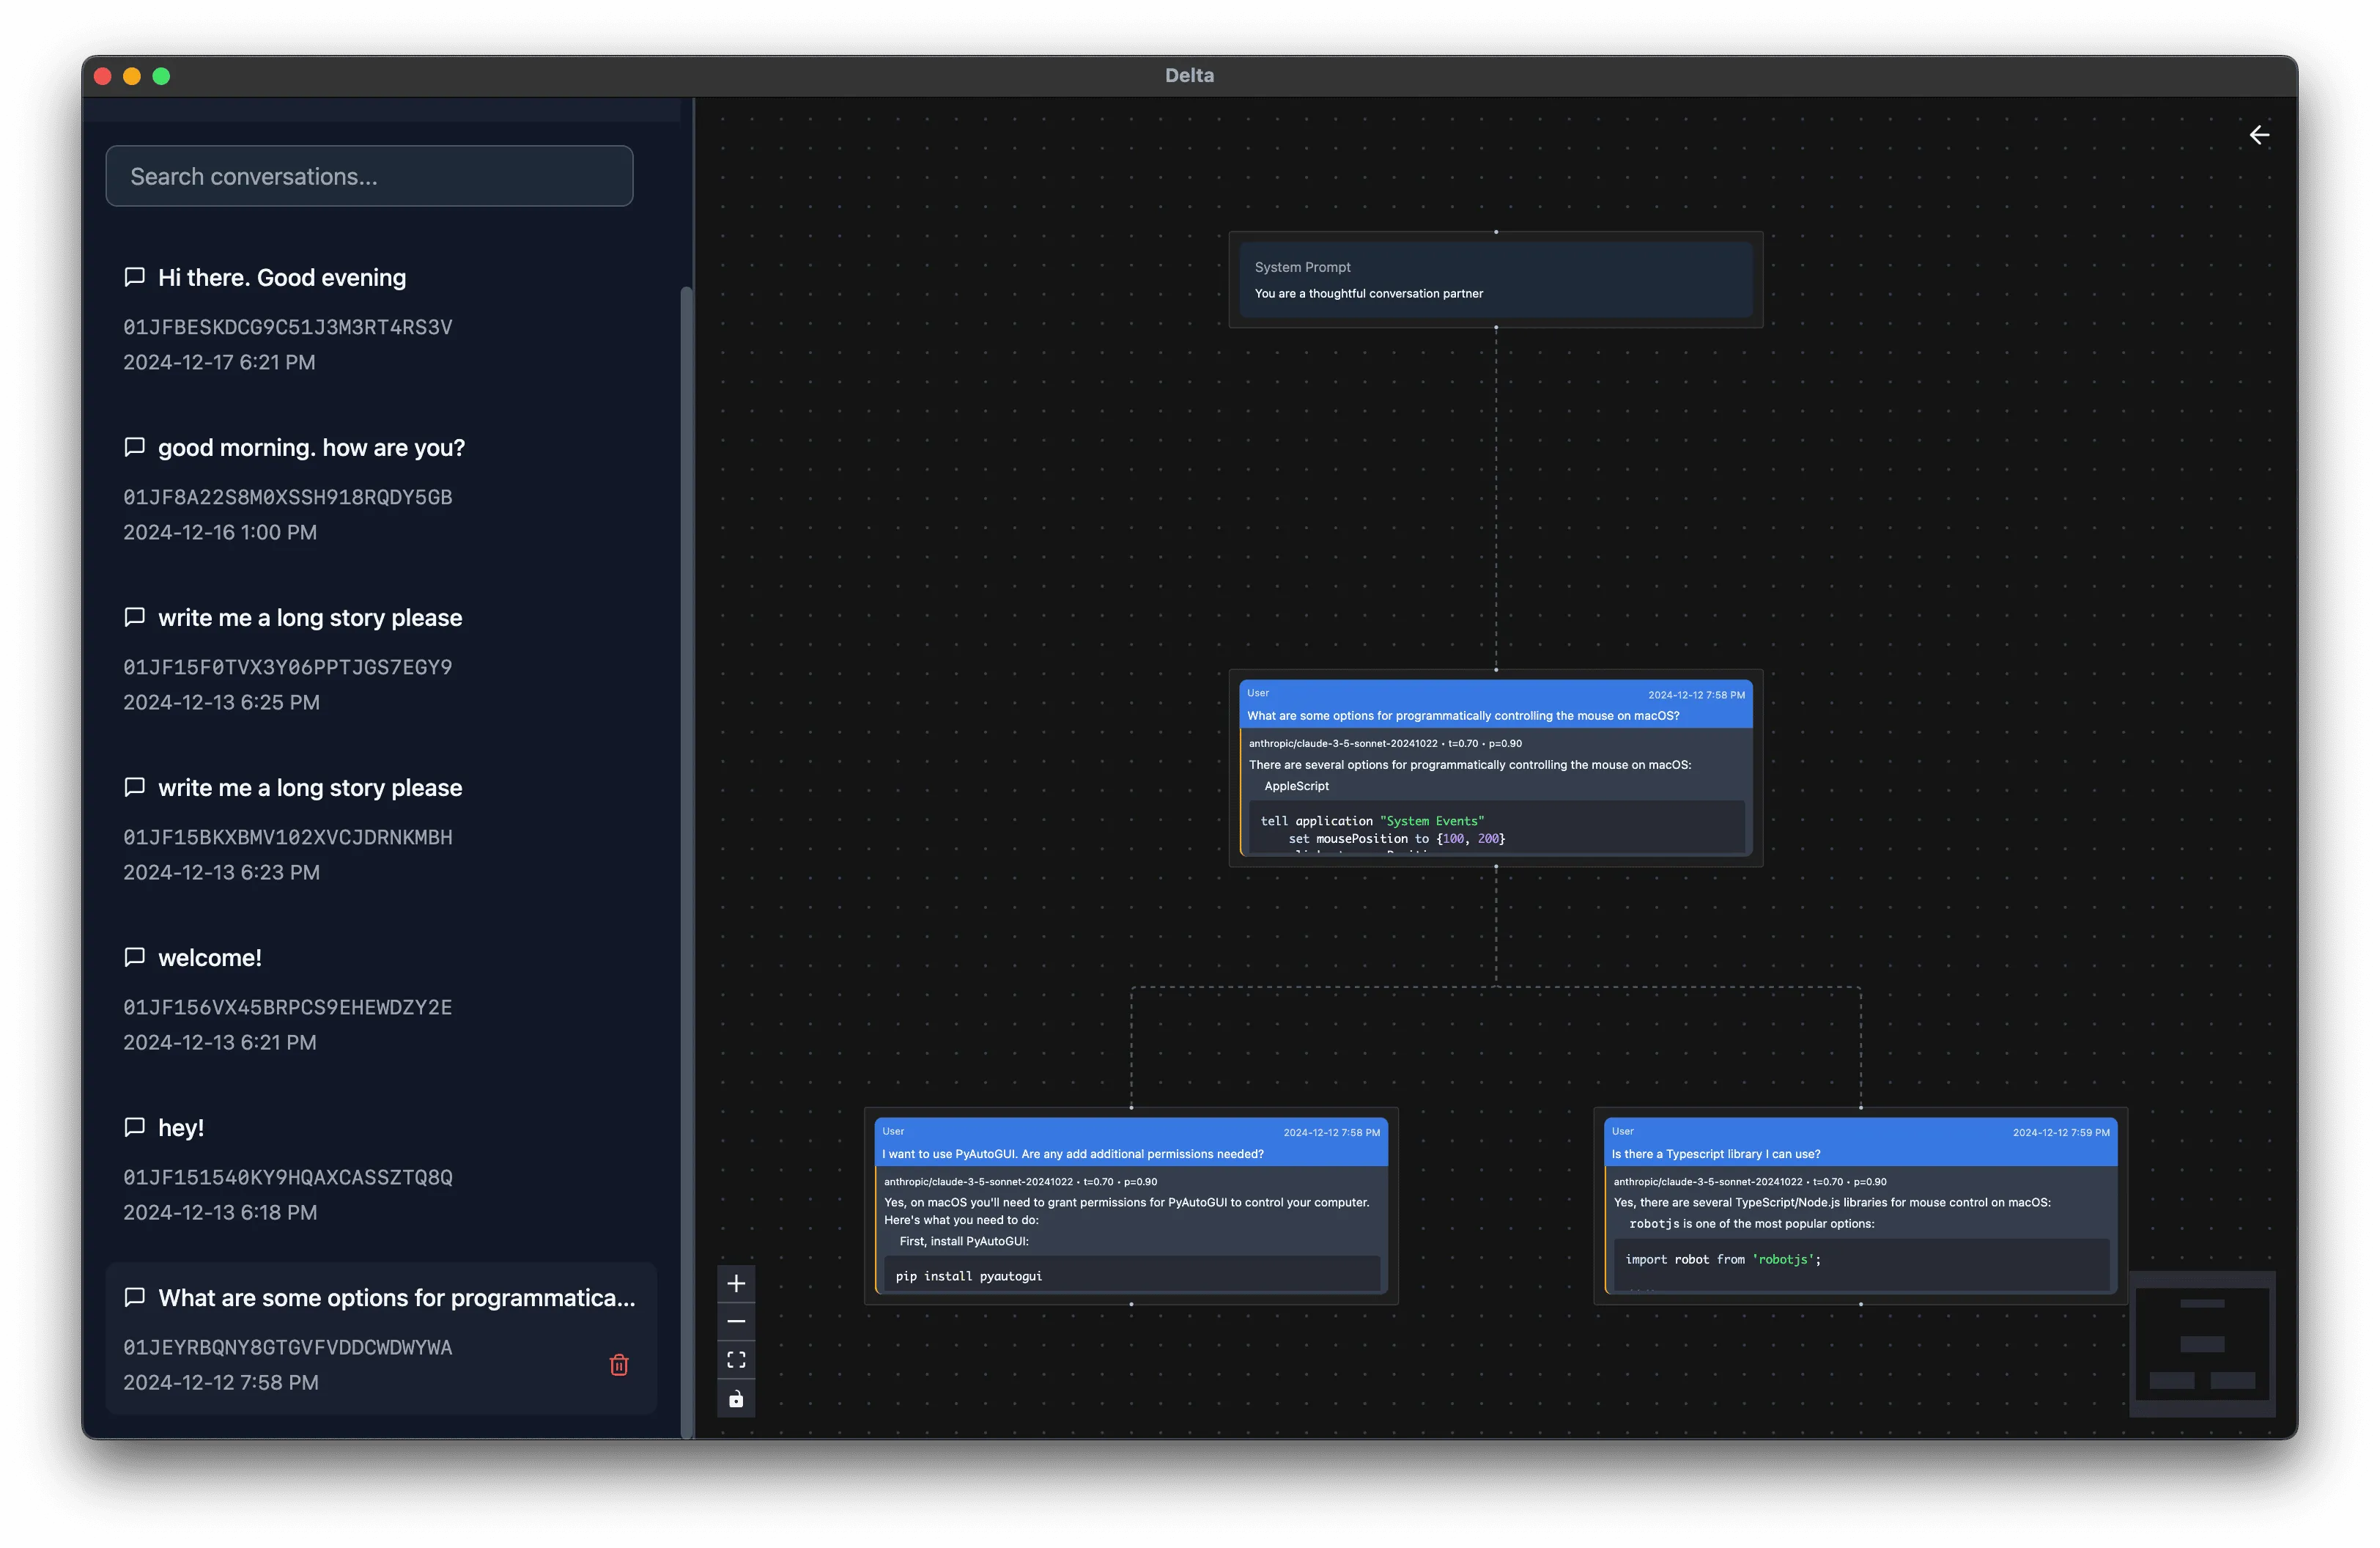Fit the graph to the view
2380x1548 pixels.
[736, 1359]
